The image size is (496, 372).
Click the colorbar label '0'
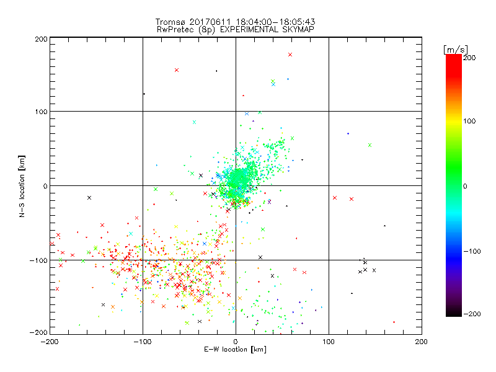pyautogui.click(x=465, y=186)
